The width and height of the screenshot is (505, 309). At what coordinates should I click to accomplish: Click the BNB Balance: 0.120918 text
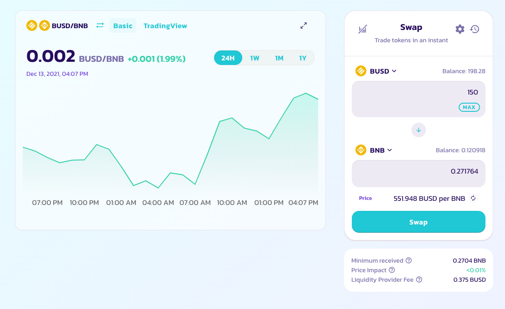pos(460,150)
